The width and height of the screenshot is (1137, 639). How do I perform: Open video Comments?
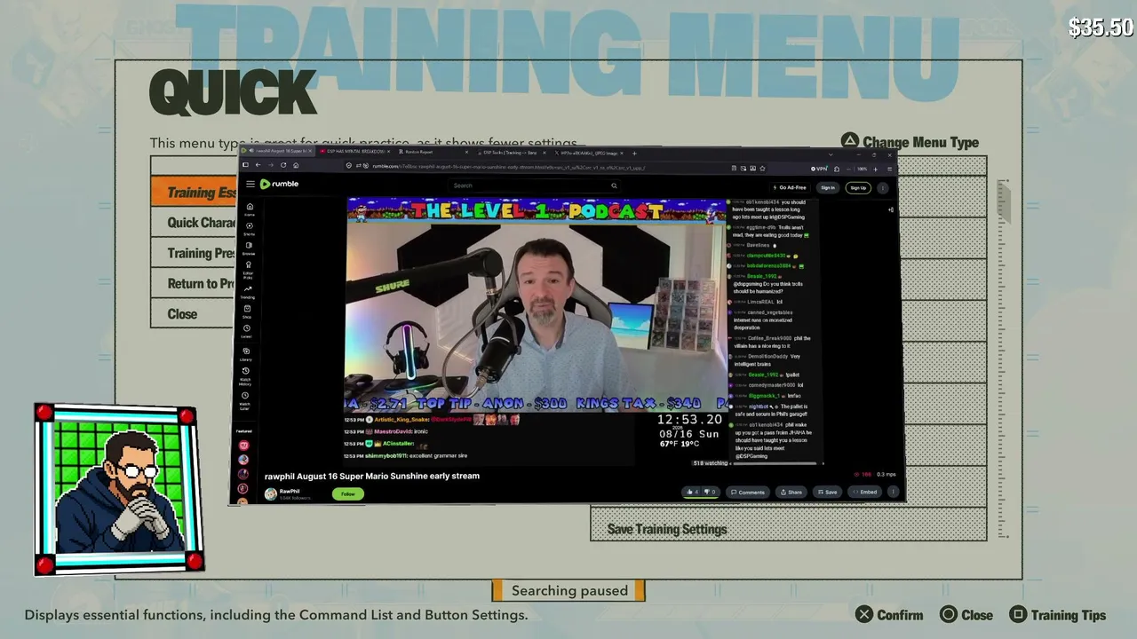pyautogui.click(x=747, y=492)
